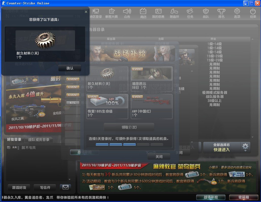261x202 pixels.
Task: Click the gear item image in popup
Action: (x=45, y=41)
